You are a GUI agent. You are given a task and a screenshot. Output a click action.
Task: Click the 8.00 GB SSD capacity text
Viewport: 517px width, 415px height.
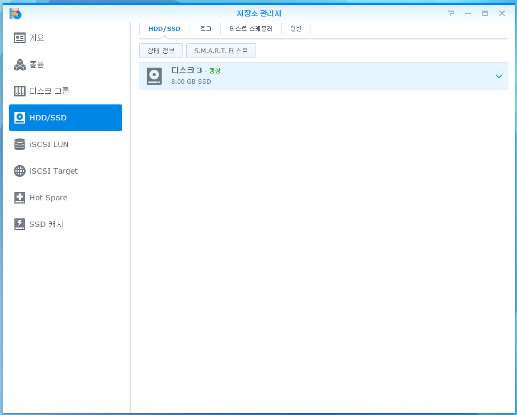click(x=191, y=82)
